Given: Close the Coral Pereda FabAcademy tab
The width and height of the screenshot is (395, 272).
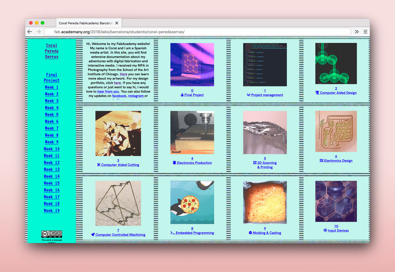Looking at the screenshot, I should 117,23.
